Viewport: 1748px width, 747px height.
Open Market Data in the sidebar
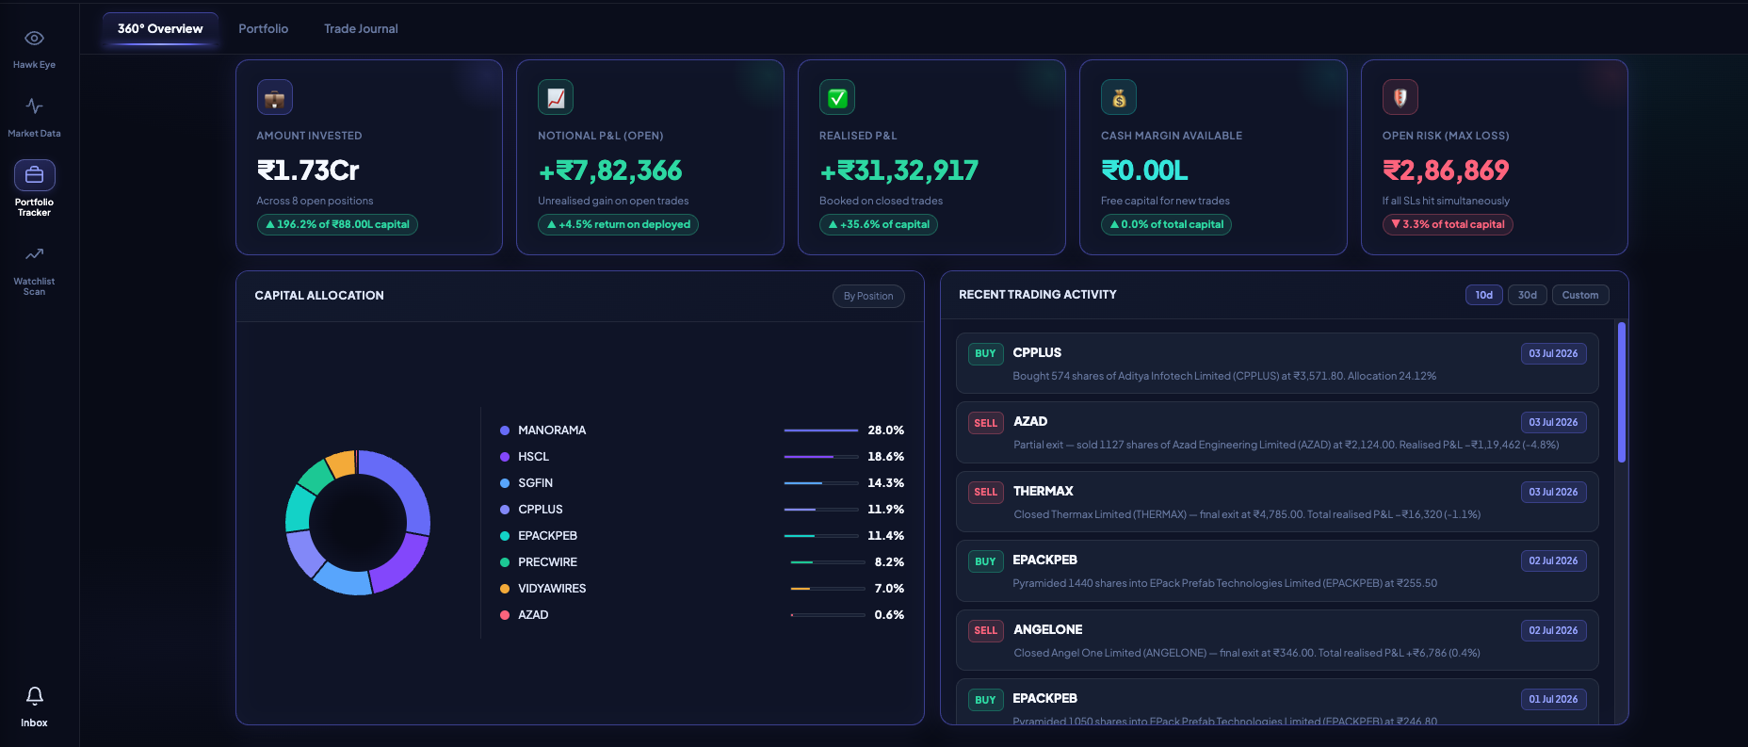[x=34, y=118]
